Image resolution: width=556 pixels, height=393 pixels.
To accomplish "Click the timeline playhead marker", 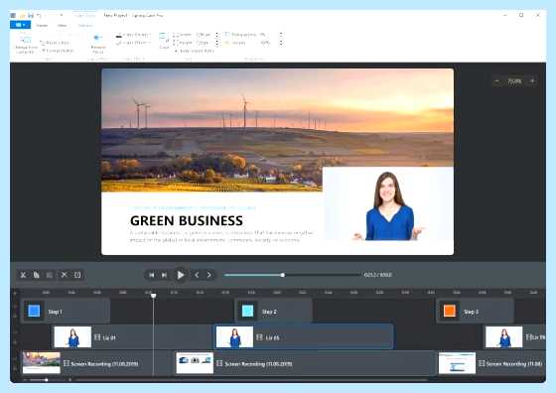I will tap(153, 295).
